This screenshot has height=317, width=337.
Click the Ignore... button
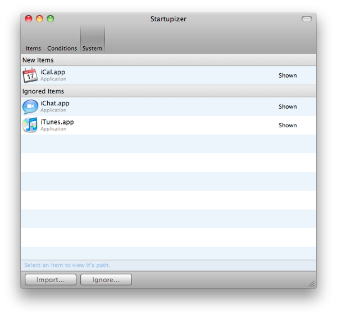click(106, 280)
